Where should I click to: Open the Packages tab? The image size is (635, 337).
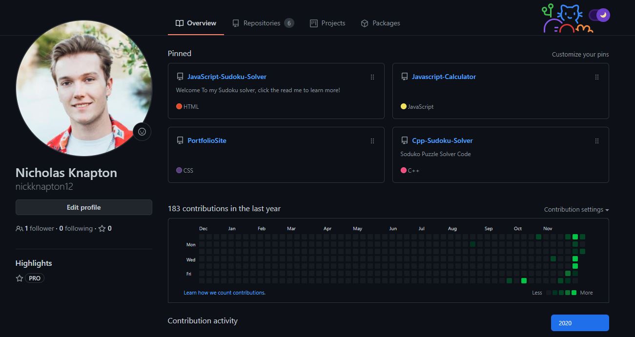(380, 23)
